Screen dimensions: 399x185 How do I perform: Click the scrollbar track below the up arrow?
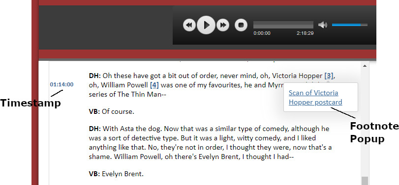coord(365,122)
